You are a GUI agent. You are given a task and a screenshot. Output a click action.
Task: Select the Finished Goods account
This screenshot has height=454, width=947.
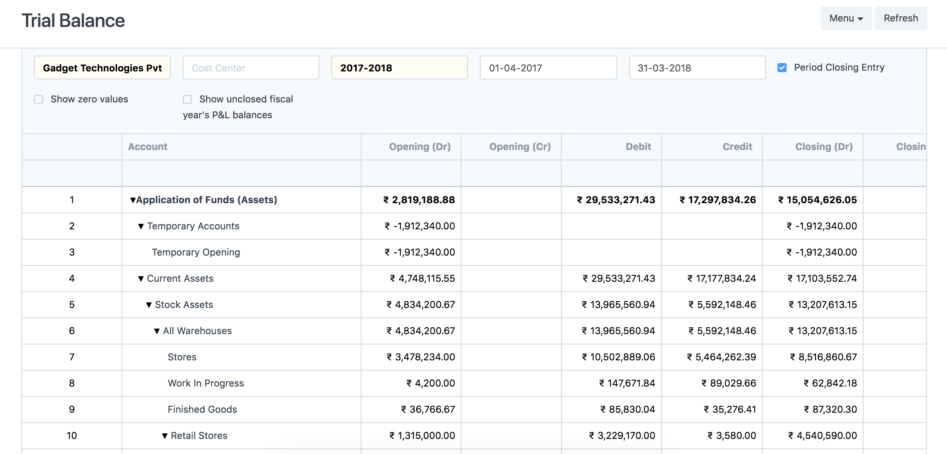[202, 410]
